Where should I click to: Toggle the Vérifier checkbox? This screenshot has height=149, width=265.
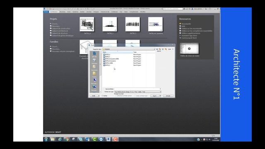tap(103, 96)
